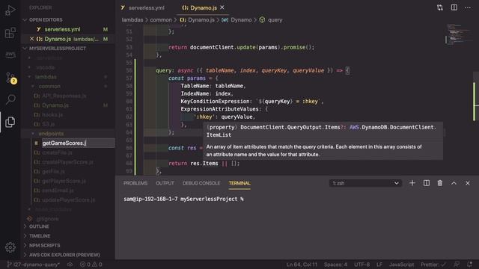Select the zsh terminal dropdown
The image size is (479, 269).
pyautogui.click(x=365, y=183)
